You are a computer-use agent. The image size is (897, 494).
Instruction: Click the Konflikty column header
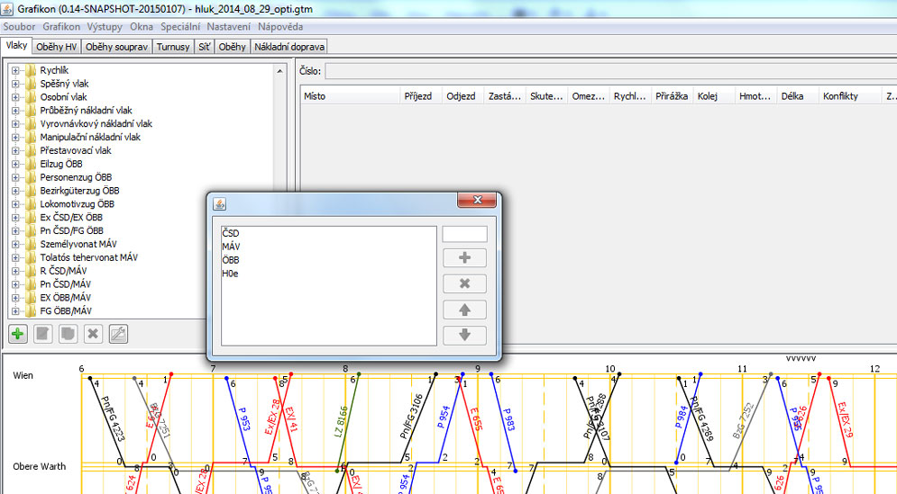pyautogui.click(x=850, y=96)
